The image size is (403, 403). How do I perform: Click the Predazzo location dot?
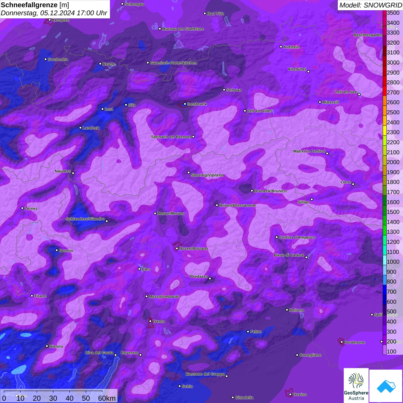[x=210, y=278]
